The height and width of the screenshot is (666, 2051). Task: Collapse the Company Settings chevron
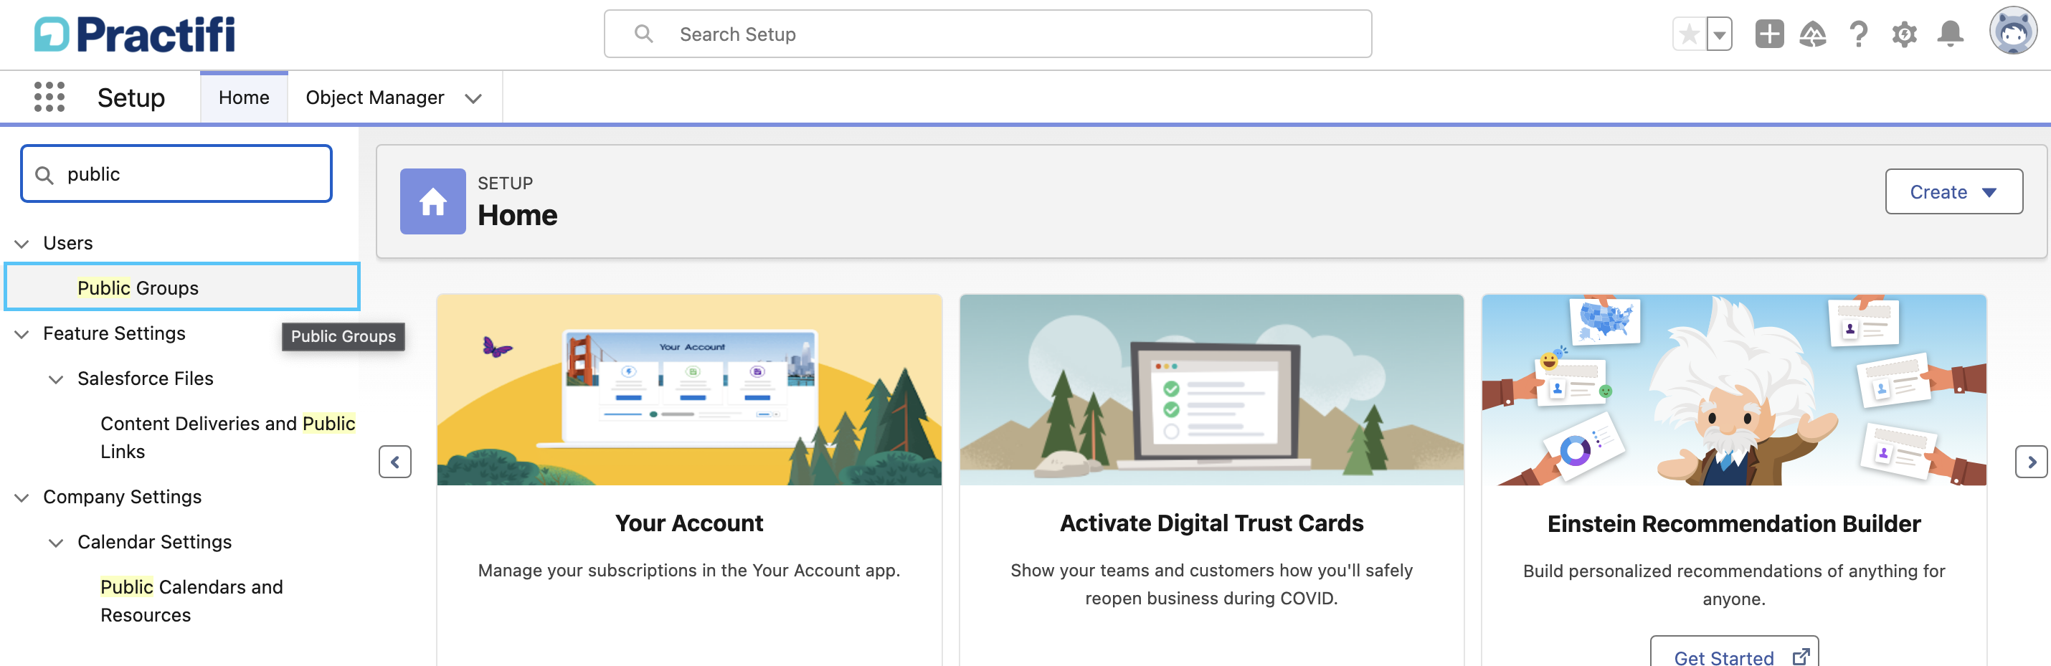pos(22,498)
